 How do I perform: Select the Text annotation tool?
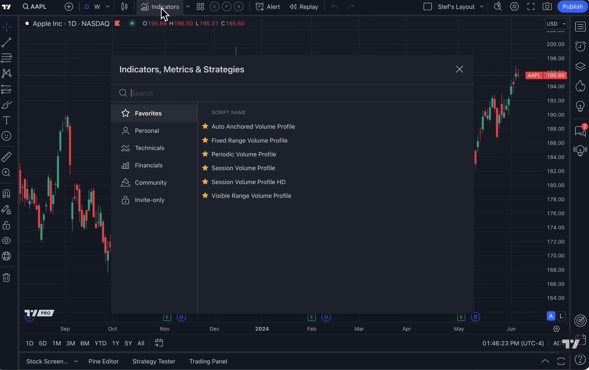(x=6, y=120)
